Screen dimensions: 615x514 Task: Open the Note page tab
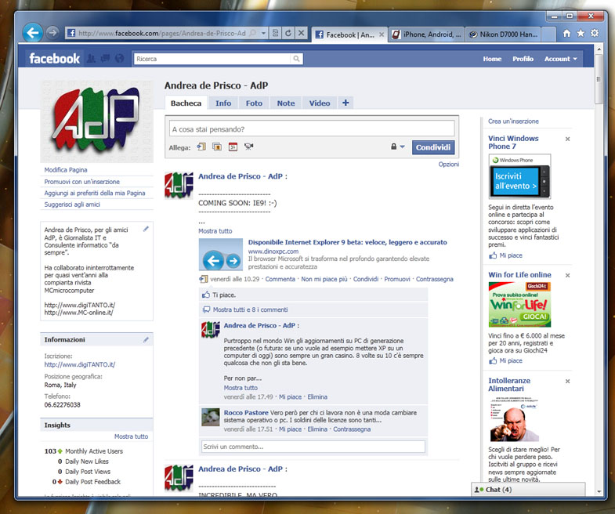coord(286,103)
